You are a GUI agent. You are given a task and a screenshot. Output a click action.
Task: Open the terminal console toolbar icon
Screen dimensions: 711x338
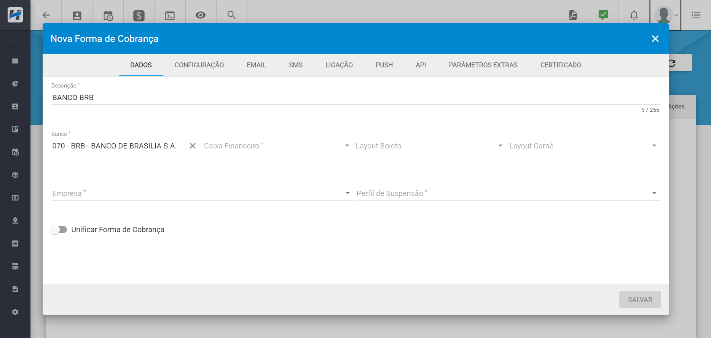170,16
